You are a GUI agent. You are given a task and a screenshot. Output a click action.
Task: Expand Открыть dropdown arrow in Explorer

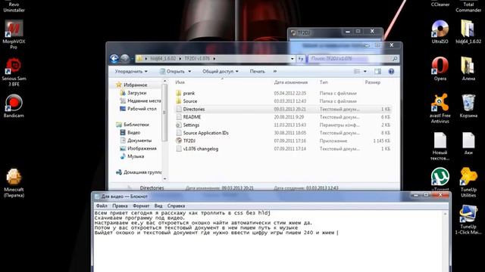click(189, 72)
